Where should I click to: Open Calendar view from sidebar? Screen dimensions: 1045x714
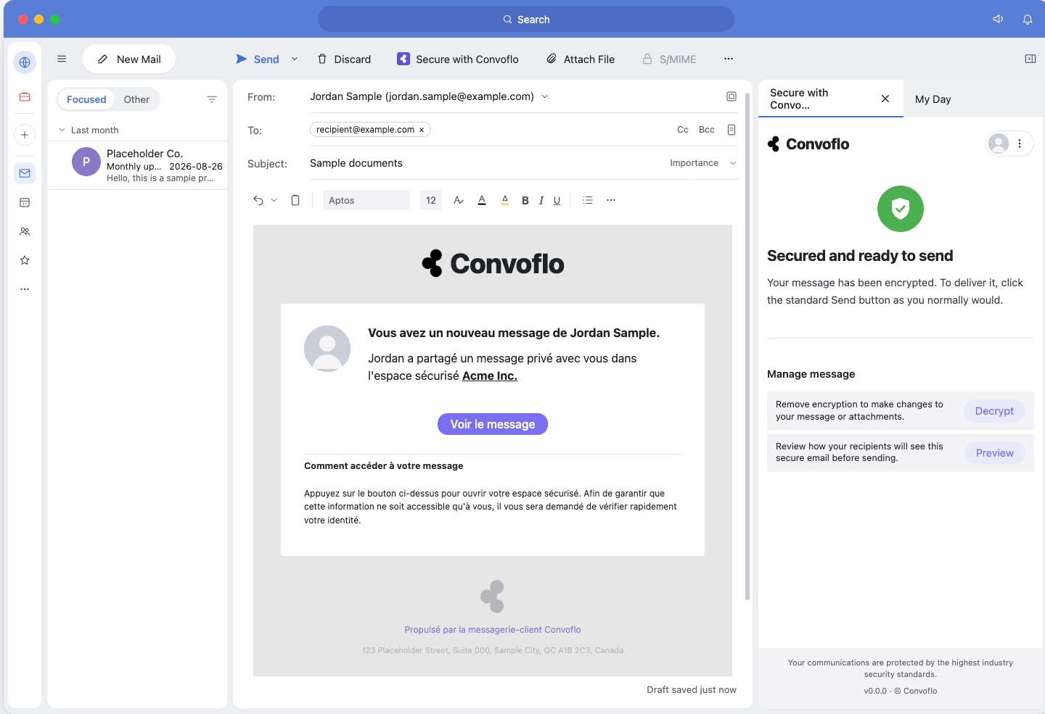coord(25,203)
